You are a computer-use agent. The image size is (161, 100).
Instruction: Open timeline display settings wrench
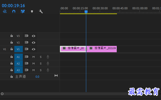(41, 11)
